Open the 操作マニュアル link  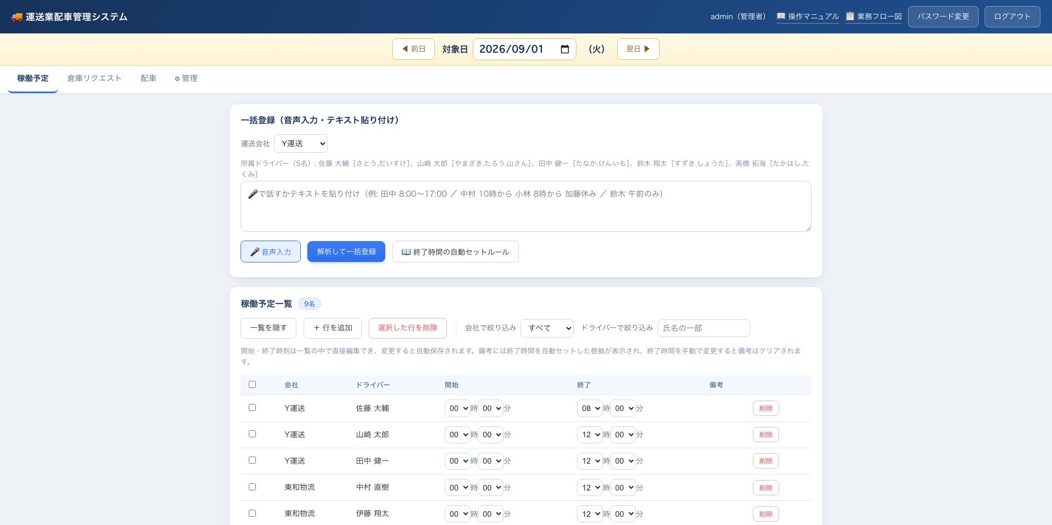[x=808, y=16]
